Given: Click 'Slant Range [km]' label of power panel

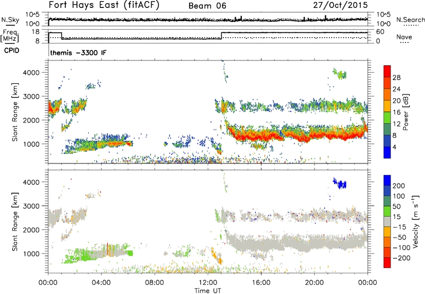Looking at the screenshot, I should click(15, 112).
